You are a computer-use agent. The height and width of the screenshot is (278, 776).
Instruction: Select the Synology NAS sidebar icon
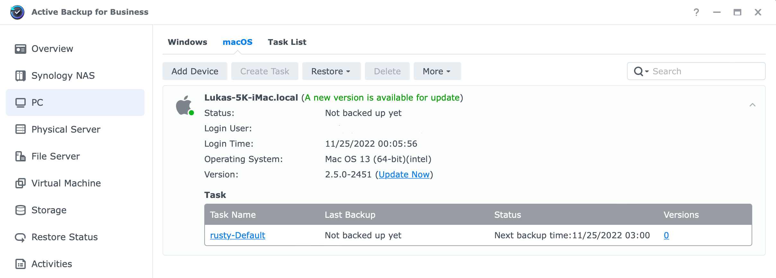point(21,76)
